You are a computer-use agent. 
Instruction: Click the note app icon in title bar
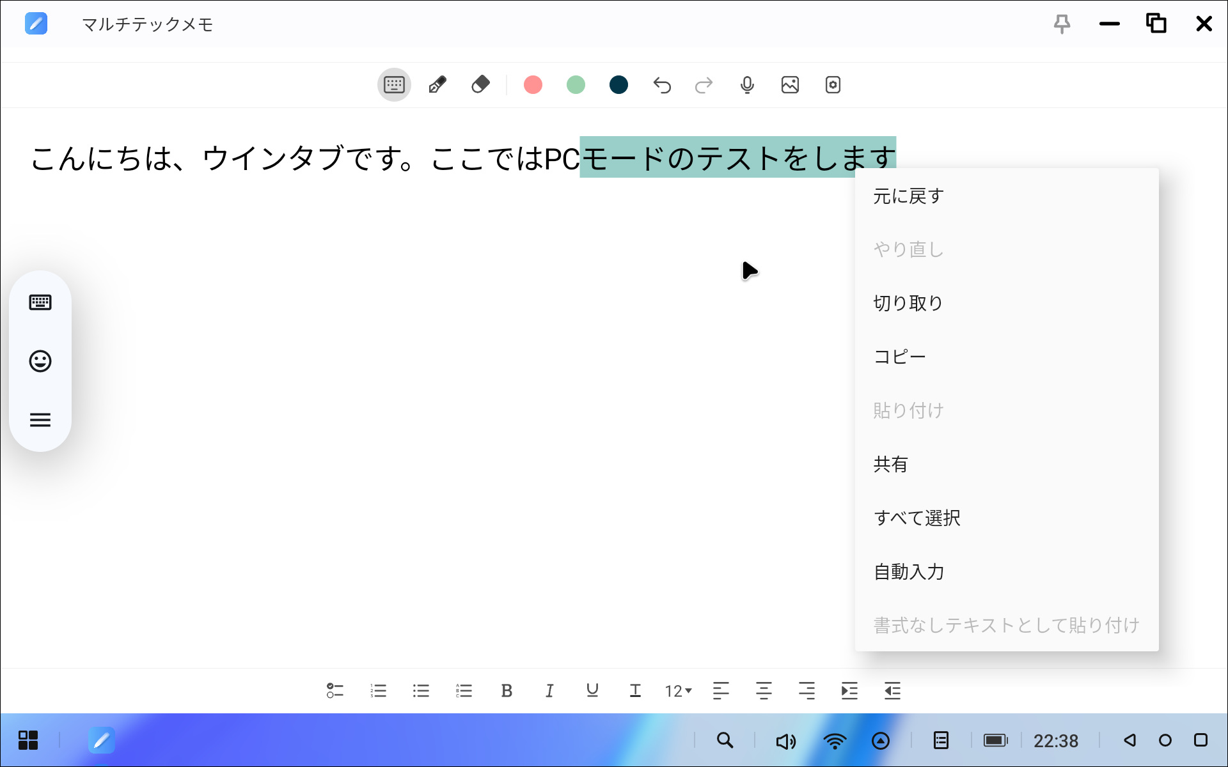tap(36, 24)
